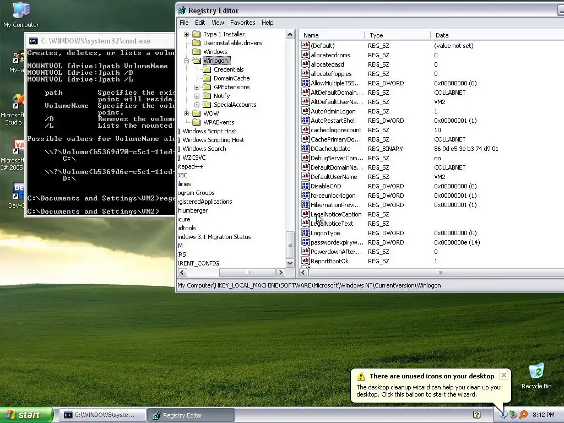The image size is (564, 423).
Task: Open the Favorites menu
Action: pyautogui.click(x=242, y=23)
